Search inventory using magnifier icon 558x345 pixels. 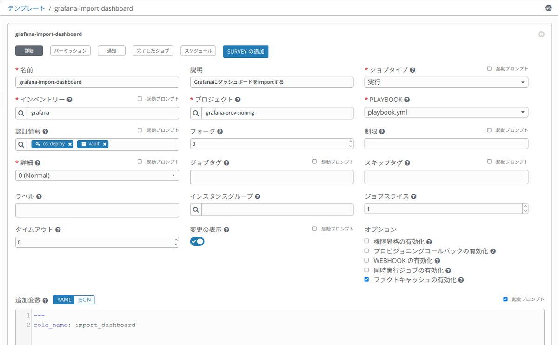click(x=21, y=113)
